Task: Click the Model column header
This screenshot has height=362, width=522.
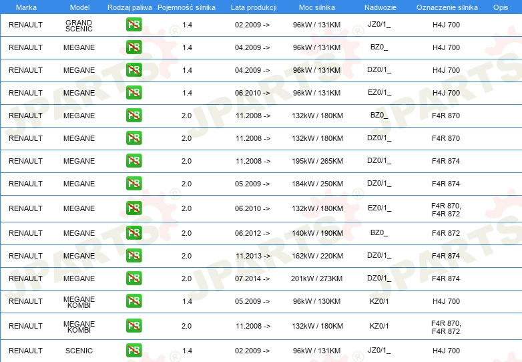Action: [x=79, y=7]
